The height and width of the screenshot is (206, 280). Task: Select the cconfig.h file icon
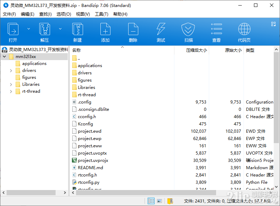coord(74,117)
